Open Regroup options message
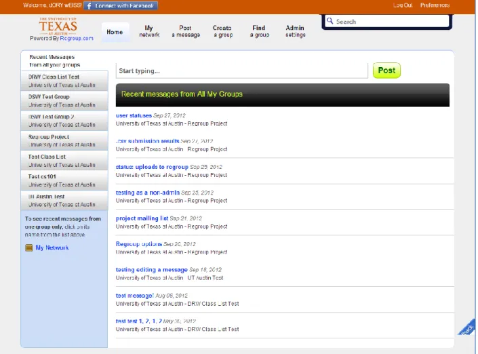478x354 pixels. click(139, 244)
